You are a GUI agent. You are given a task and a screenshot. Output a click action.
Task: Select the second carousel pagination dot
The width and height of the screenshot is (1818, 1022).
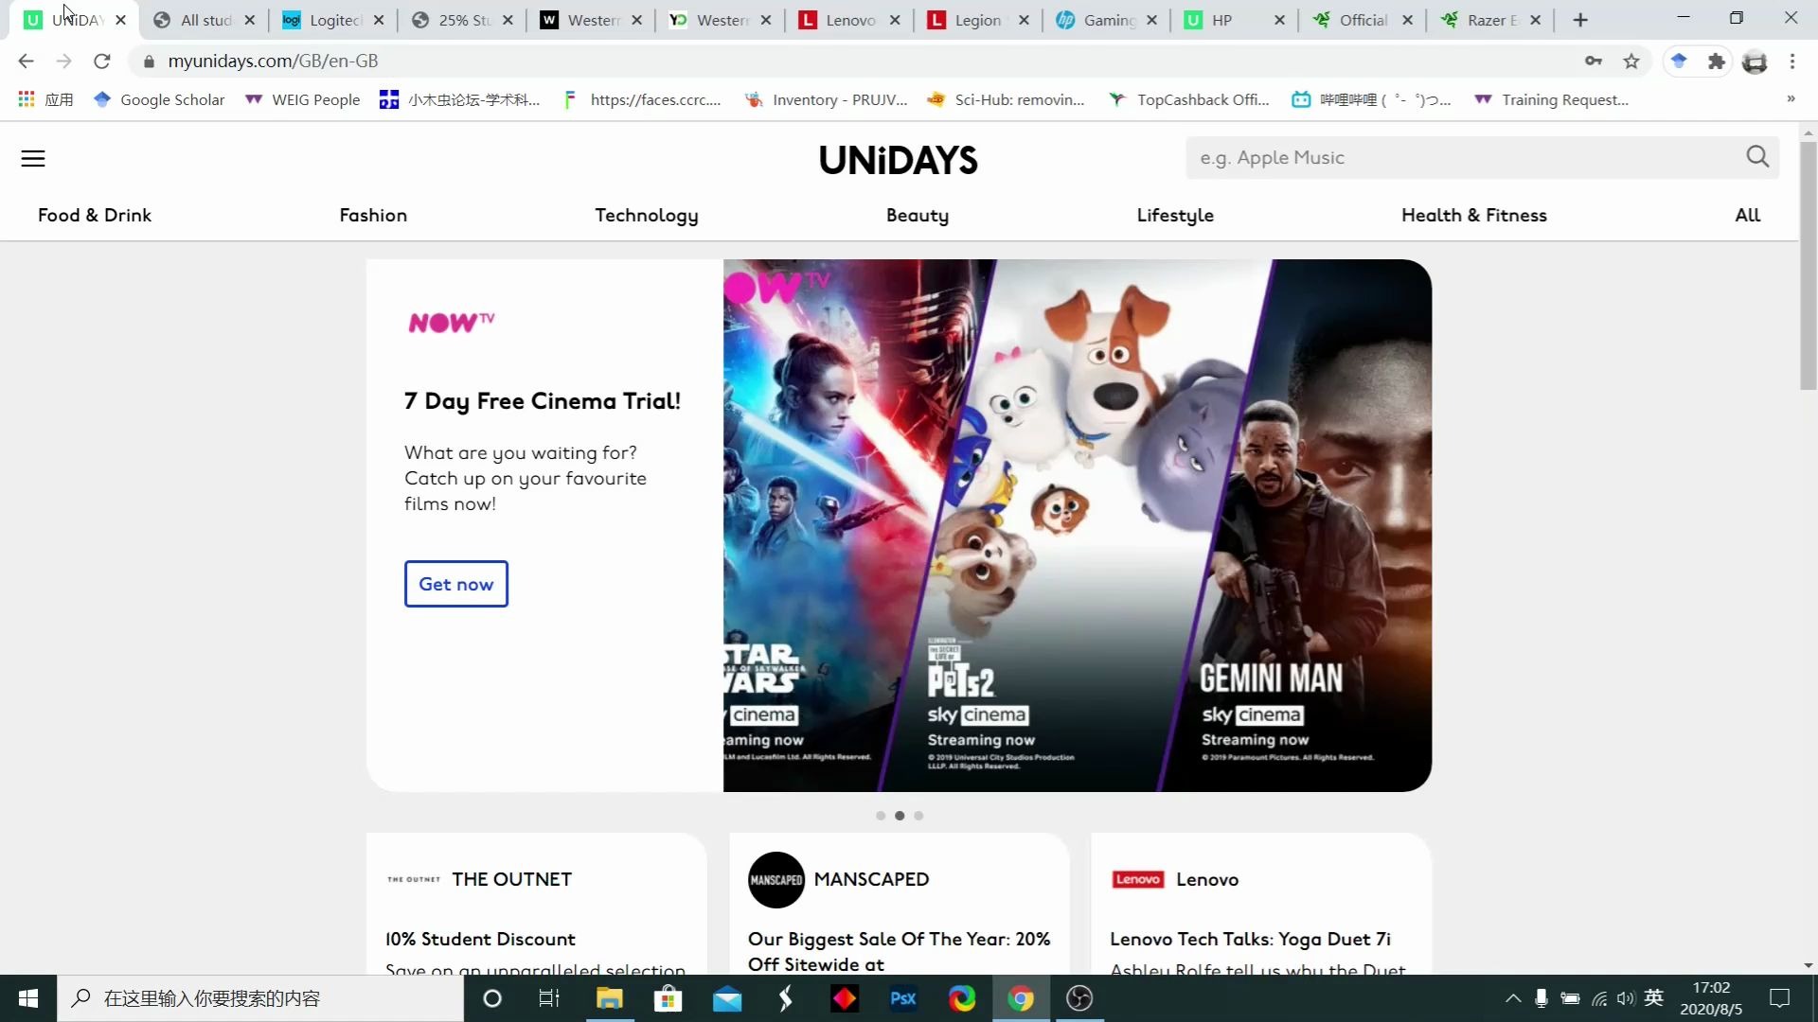point(899,815)
